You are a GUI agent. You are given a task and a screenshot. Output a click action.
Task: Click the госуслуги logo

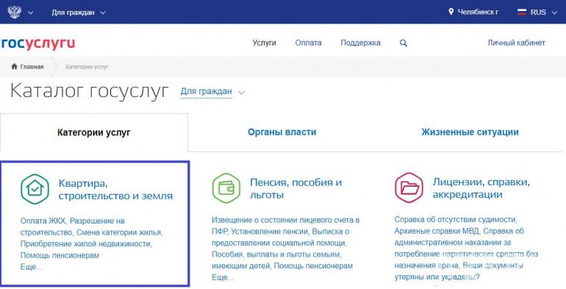tap(38, 43)
